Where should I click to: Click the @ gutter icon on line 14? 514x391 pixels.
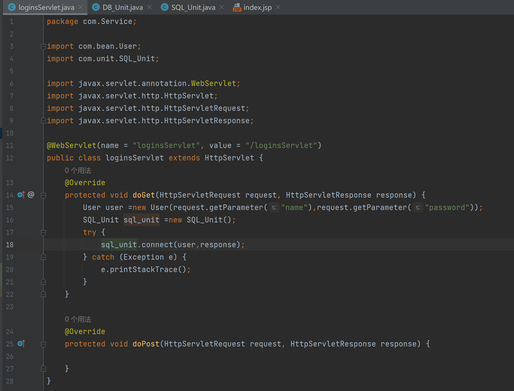[x=31, y=195]
